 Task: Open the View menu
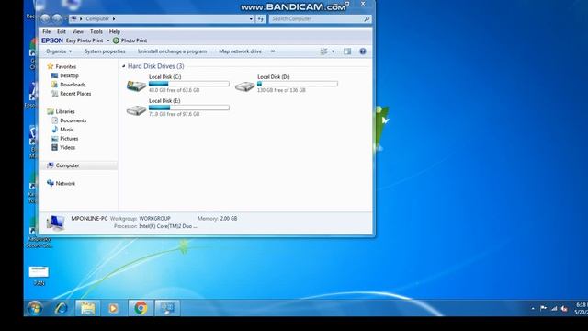pos(77,31)
